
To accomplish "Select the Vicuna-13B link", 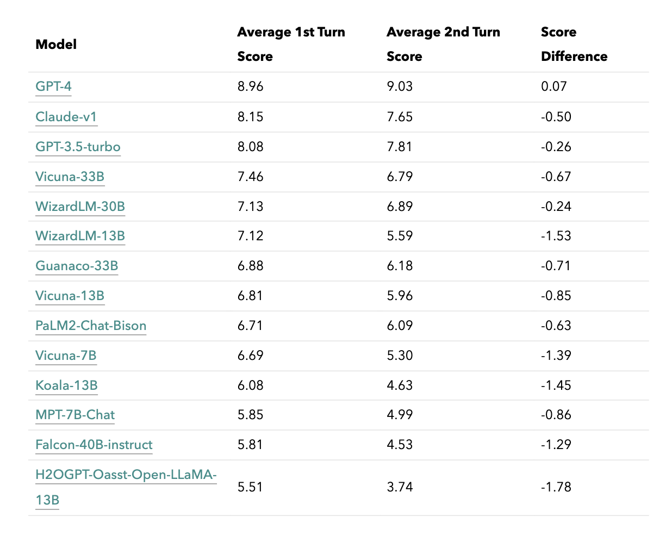I will tap(70, 296).
